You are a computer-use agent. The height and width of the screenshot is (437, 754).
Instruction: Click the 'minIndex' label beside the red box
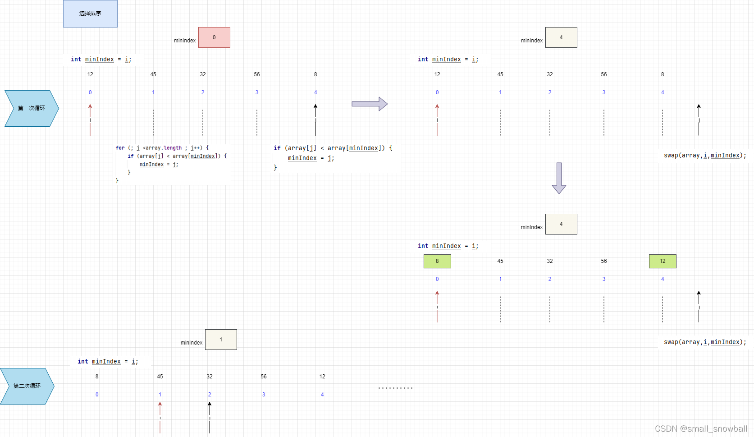click(x=185, y=41)
